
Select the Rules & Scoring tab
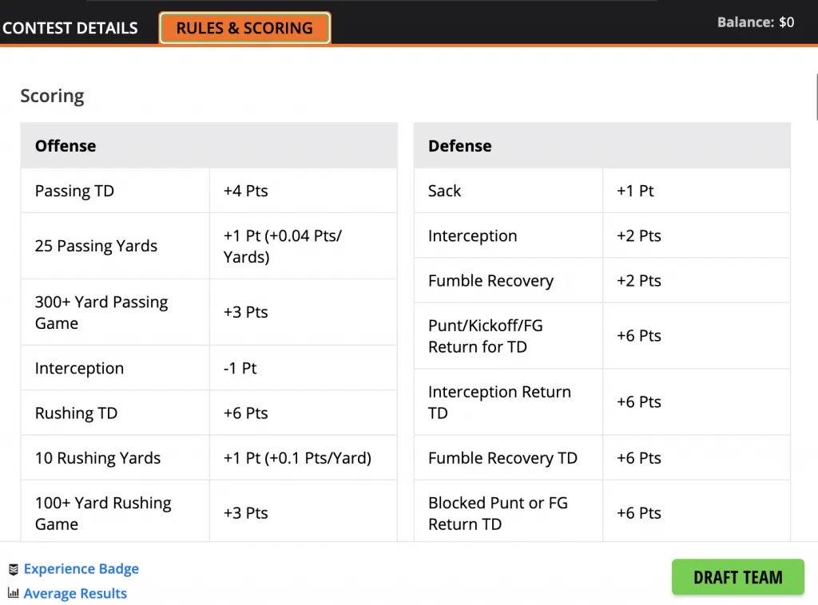(x=244, y=28)
